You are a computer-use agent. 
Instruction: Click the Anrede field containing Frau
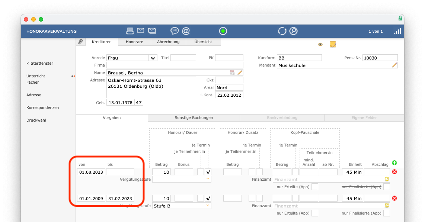127,58
